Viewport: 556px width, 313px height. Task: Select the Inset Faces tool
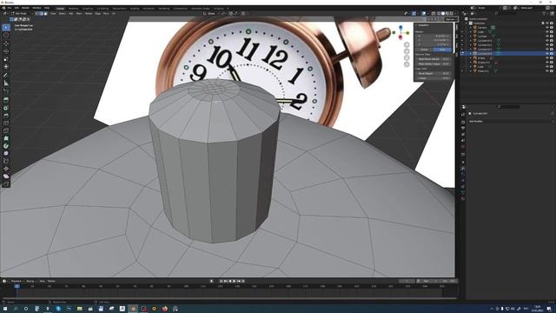pyautogui.click(x=6, y=108)
